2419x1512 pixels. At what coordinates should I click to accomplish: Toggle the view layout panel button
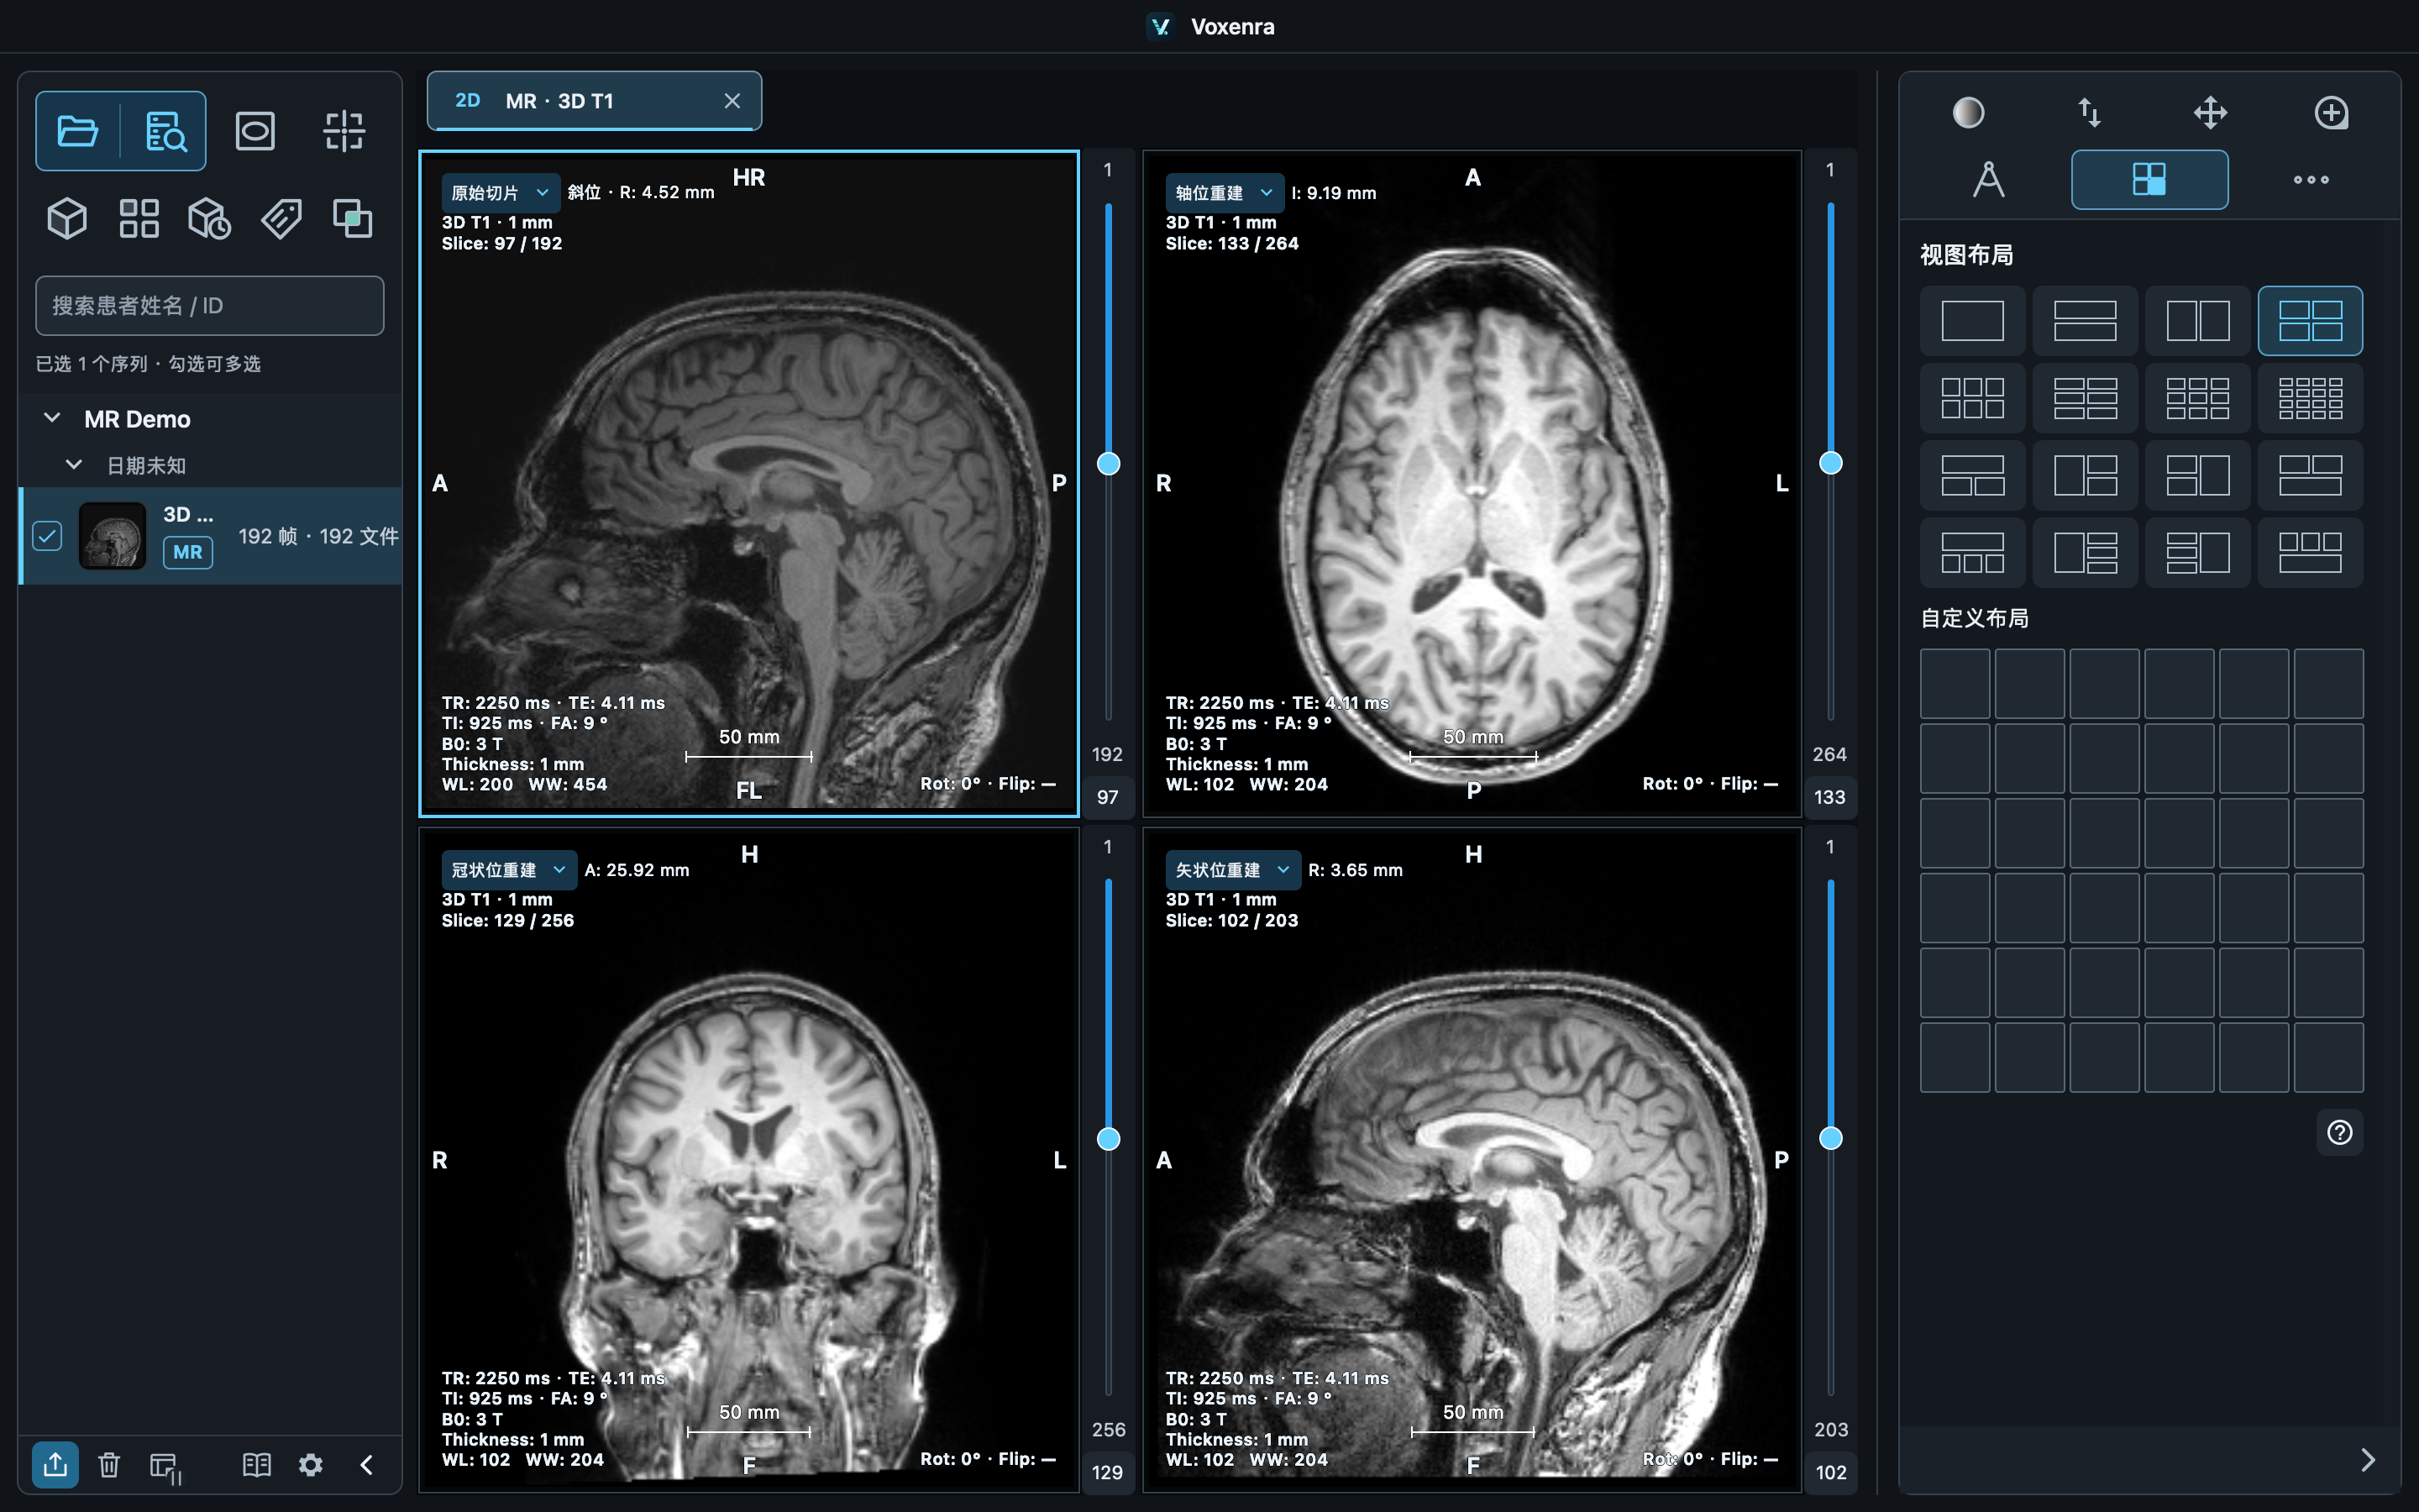pyautogui.click(x=2149, y=180)
